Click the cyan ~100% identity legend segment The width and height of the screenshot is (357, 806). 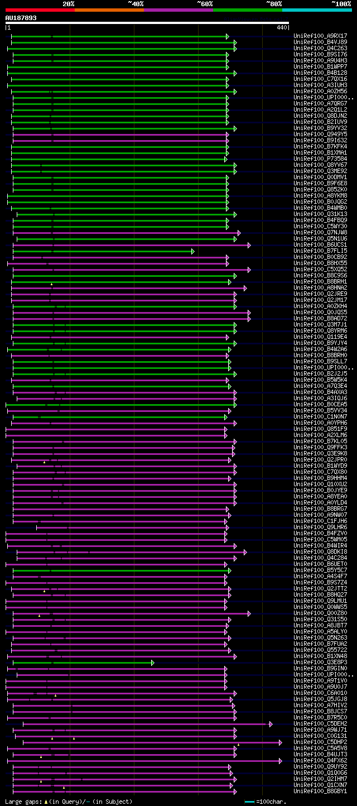tap(316, 10)
